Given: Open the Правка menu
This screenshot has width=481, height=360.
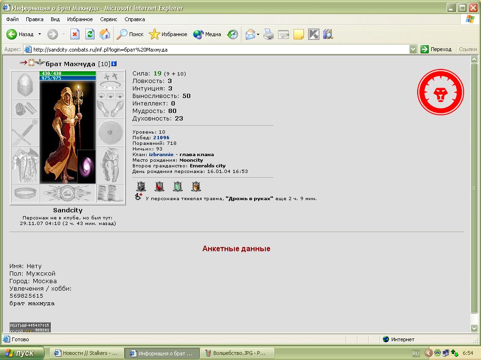Looking at the screenshot, I should (34, 19).
